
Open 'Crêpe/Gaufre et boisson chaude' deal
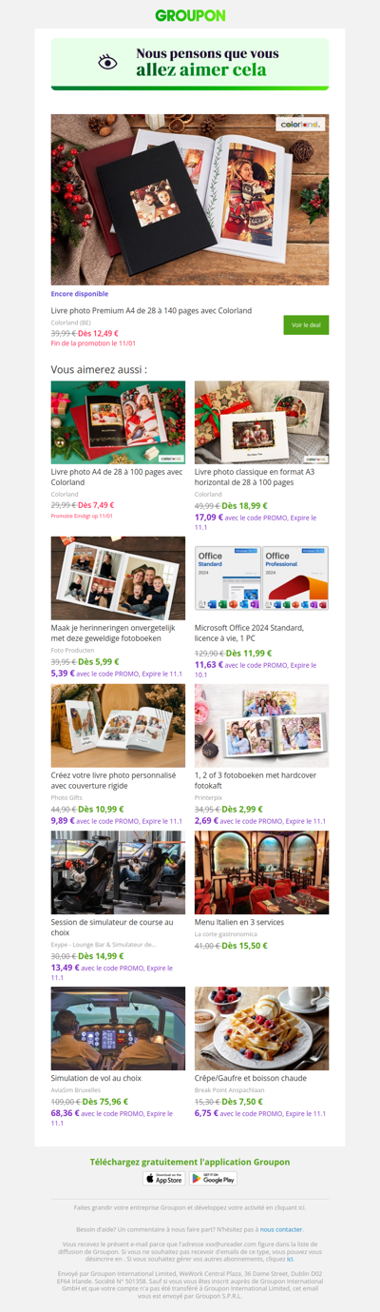click(251, 1078)
